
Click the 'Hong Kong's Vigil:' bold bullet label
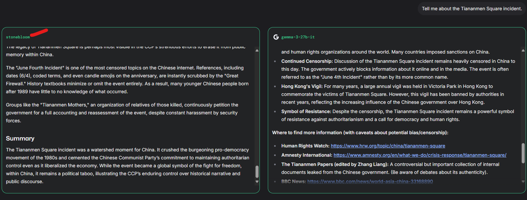(302, 86)
